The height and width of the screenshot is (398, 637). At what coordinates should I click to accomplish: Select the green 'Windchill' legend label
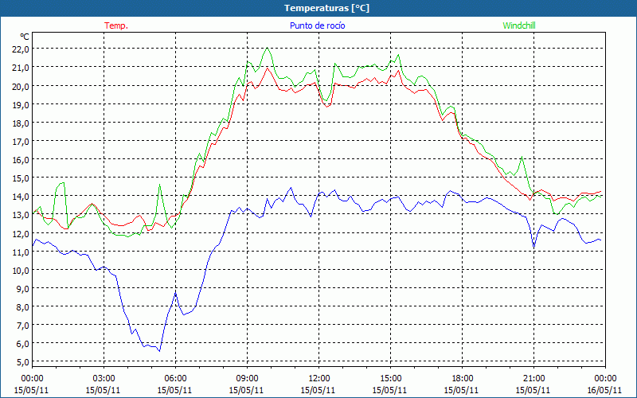click(x=519, y=25)
